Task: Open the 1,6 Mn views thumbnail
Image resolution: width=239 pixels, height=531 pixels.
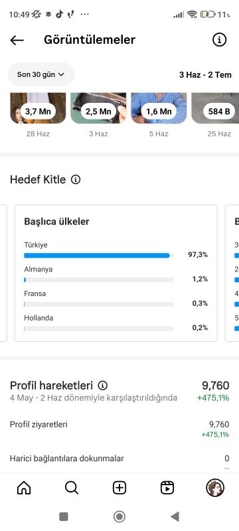Action: [x=159, y=108]
